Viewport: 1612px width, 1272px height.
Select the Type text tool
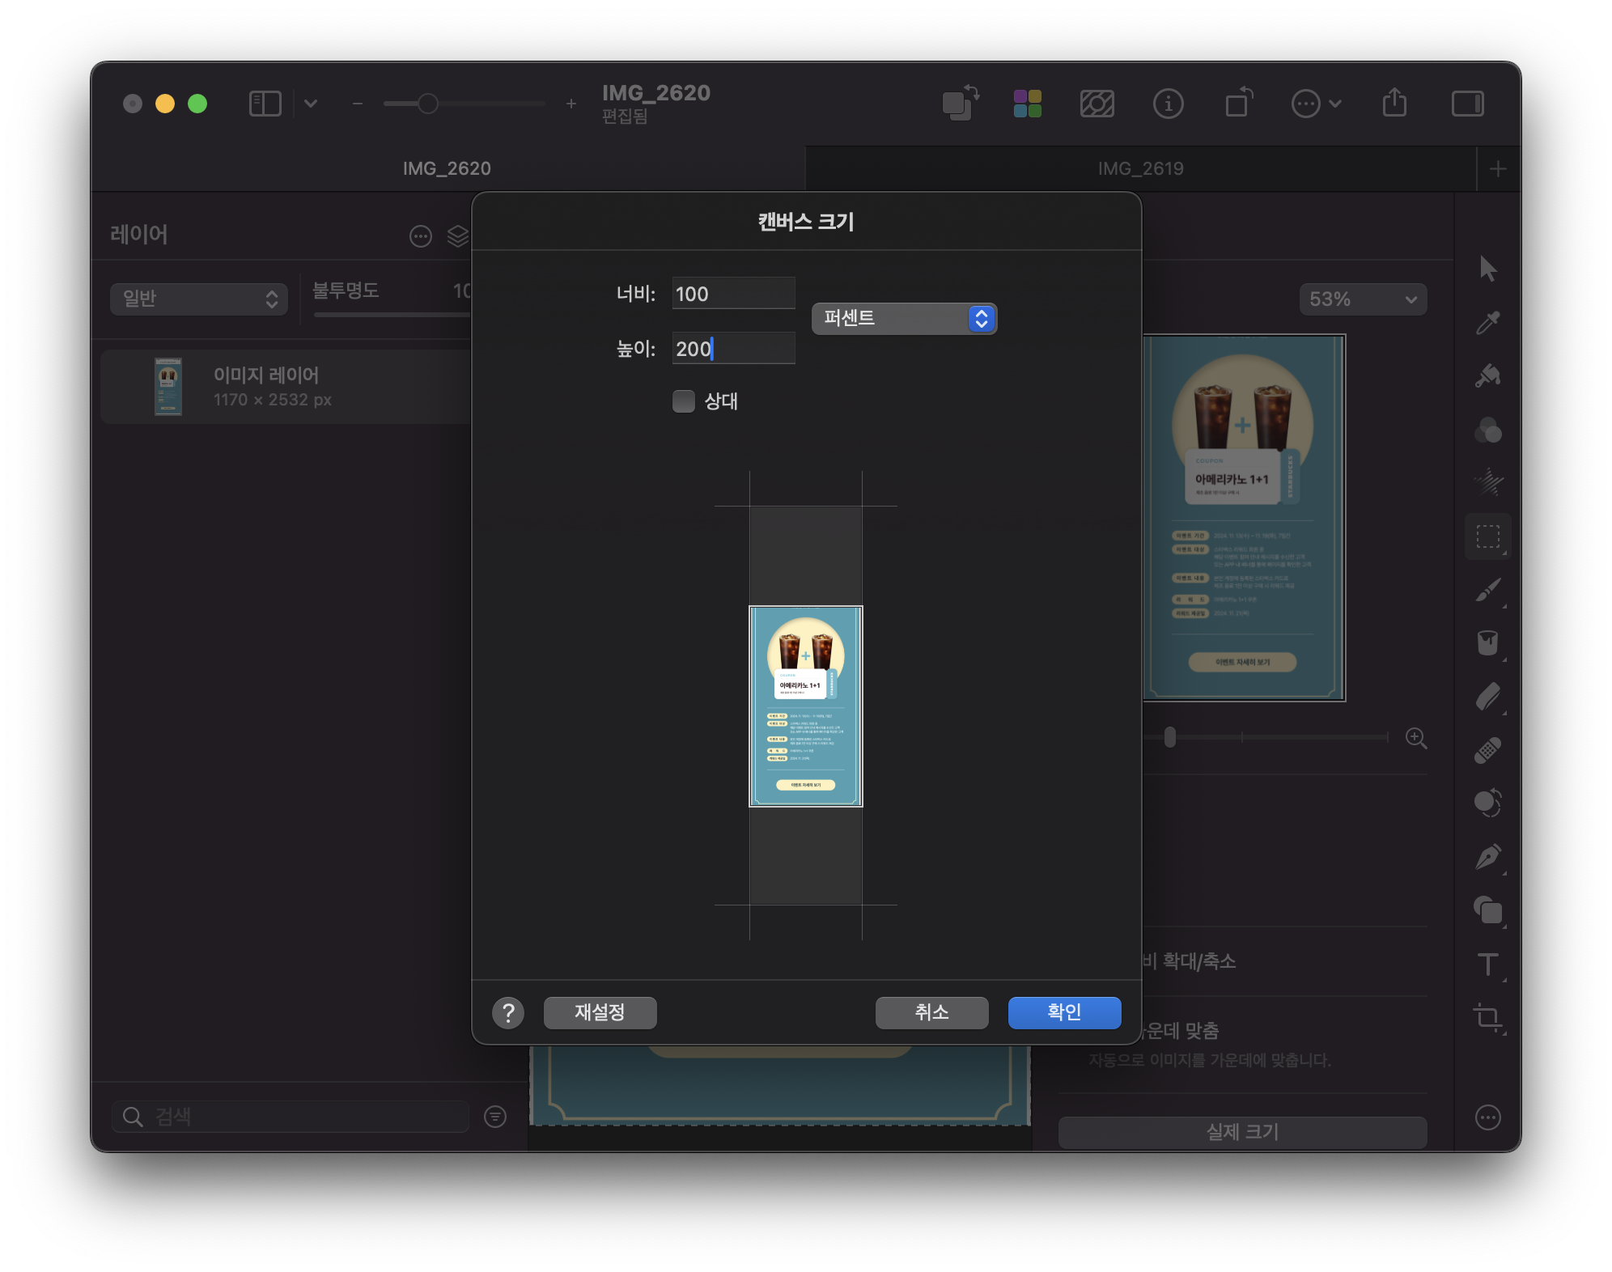tap(1487, 964)
